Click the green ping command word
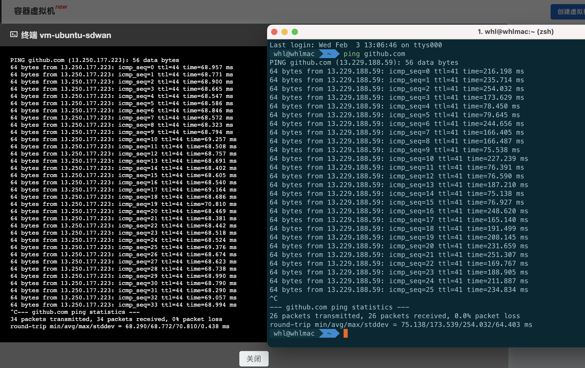This screenshot has width=585, height=368. [x=352, y=54]
